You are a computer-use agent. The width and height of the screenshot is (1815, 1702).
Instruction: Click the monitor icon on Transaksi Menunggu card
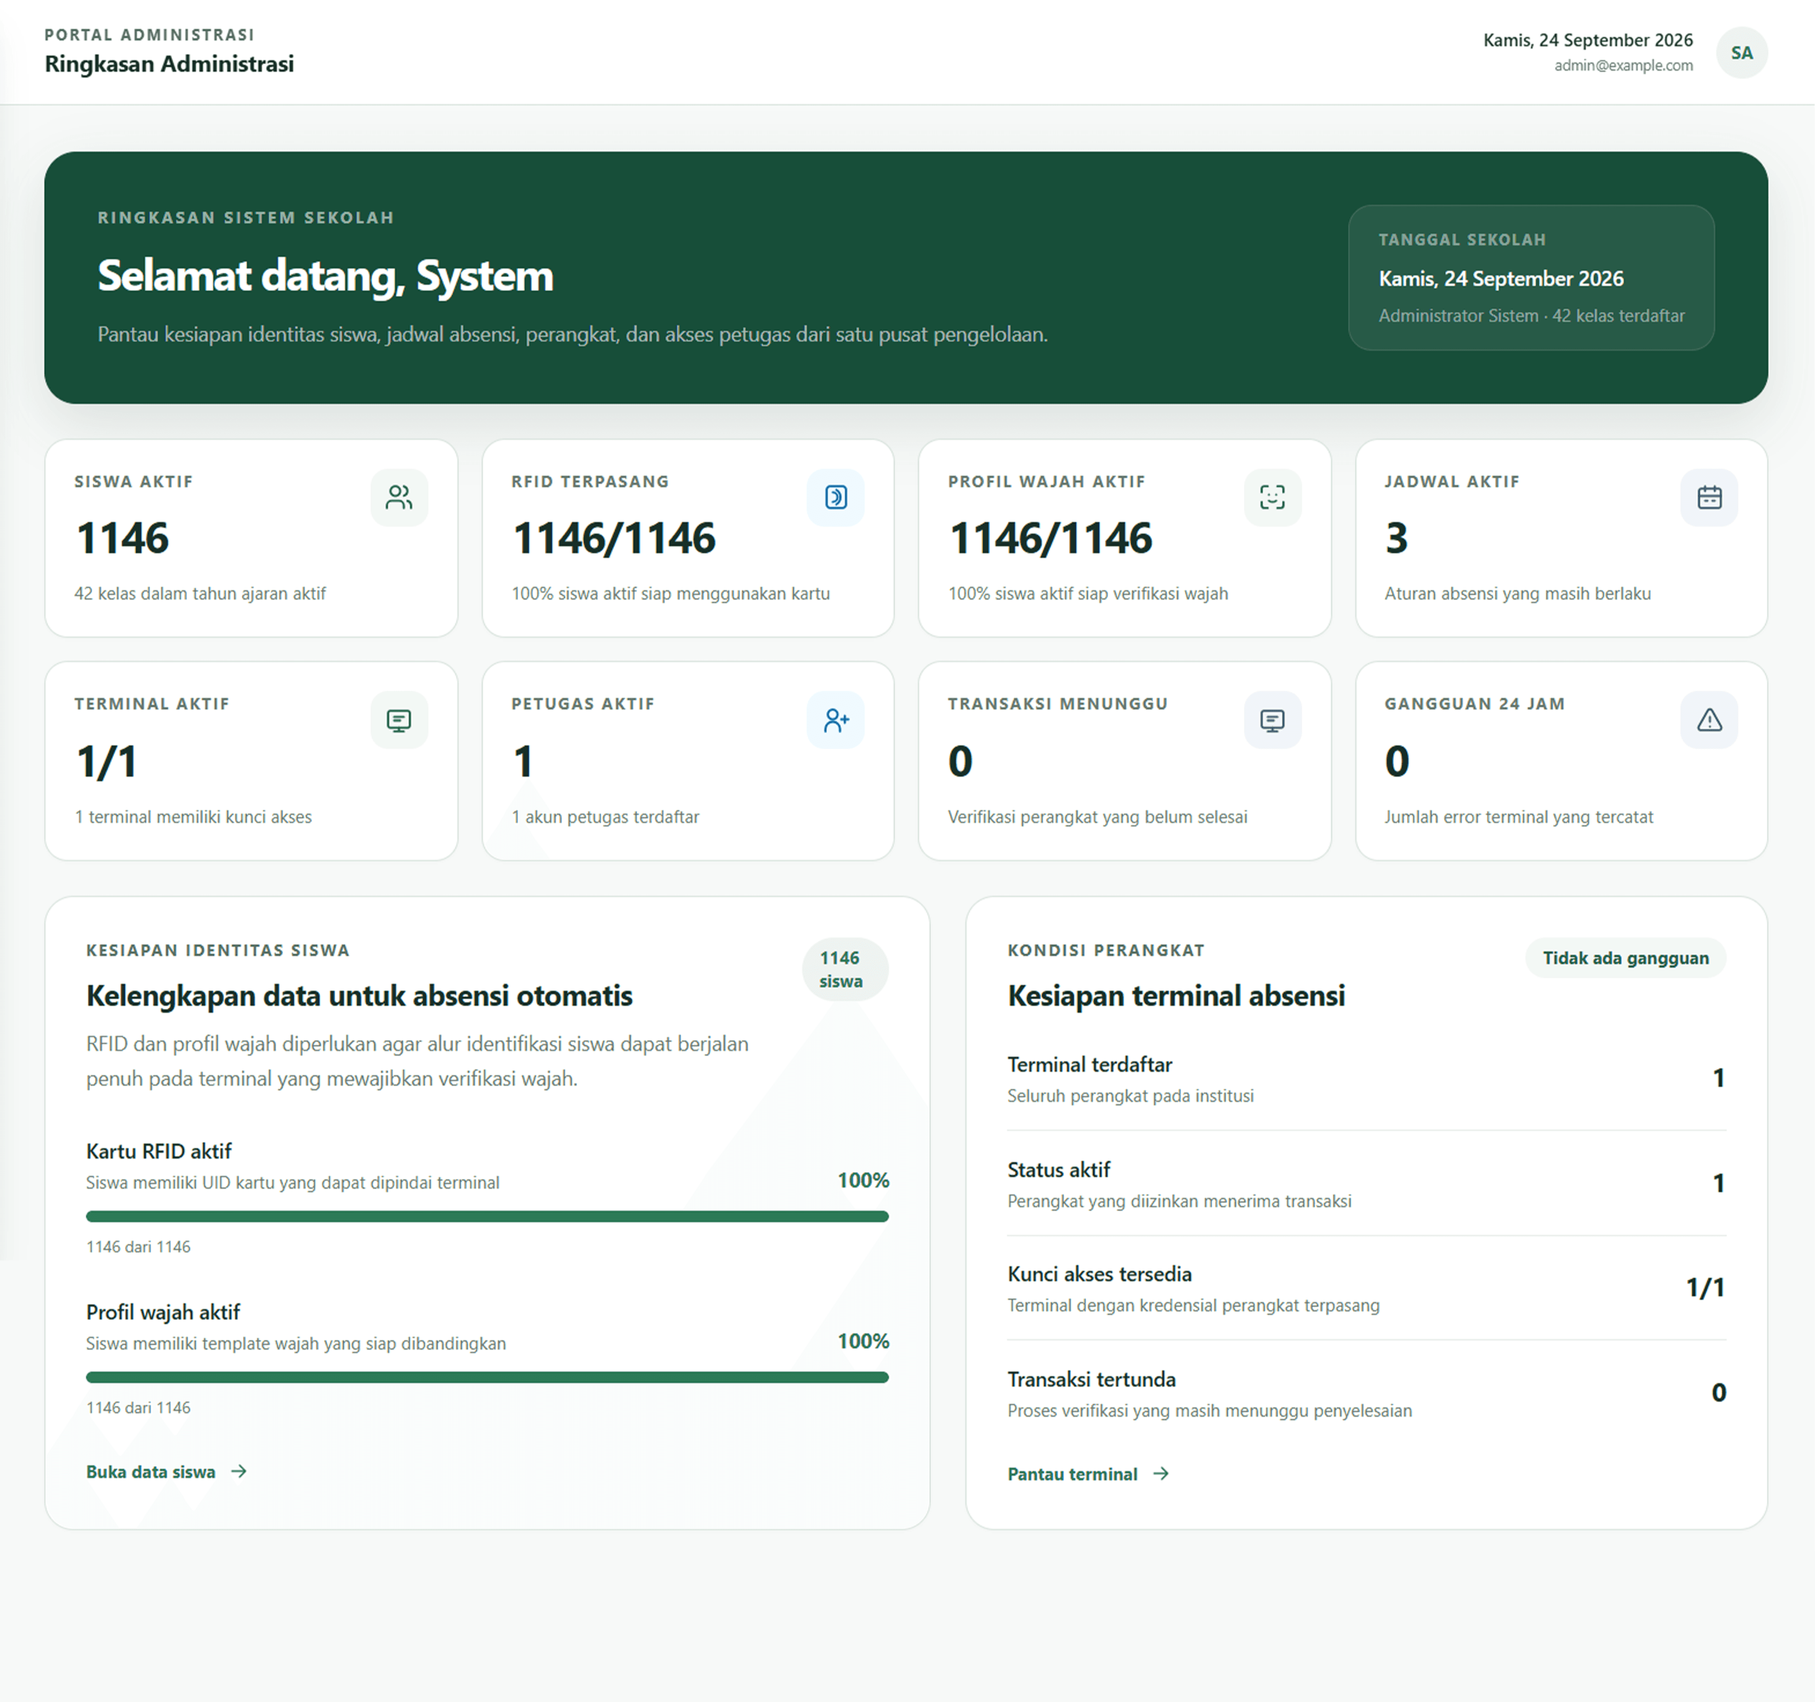[x=1273, y=721]
